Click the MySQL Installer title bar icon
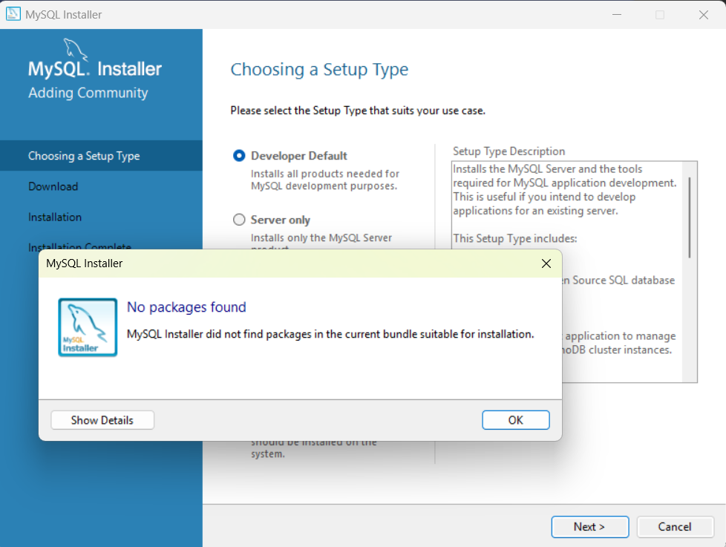The height and width of the screenshot is (547, 726). 13,14
